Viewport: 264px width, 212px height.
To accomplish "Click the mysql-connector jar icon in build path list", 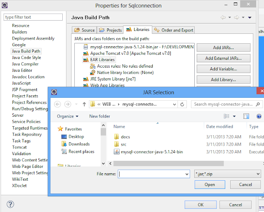I will (86, 47).
